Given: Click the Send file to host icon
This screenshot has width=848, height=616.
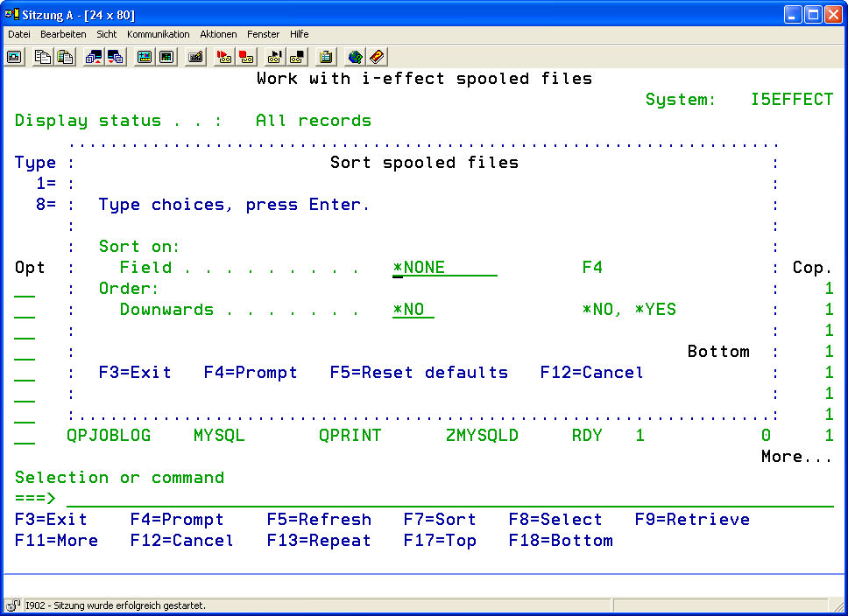Looking at the screenshot, I should coord(93,57).
